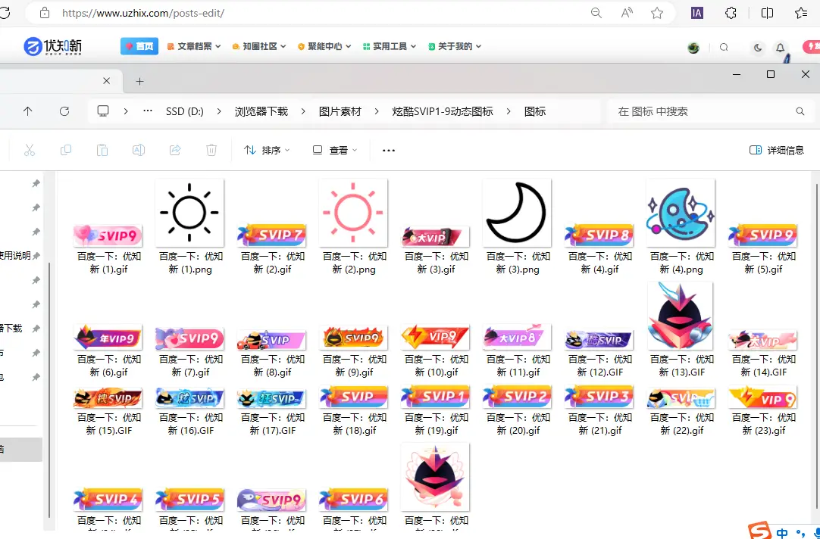The image size is (820, 539).
Task: Select the SVIP 1 file 新 (19).gif
Action: click(x=436, y=410)
